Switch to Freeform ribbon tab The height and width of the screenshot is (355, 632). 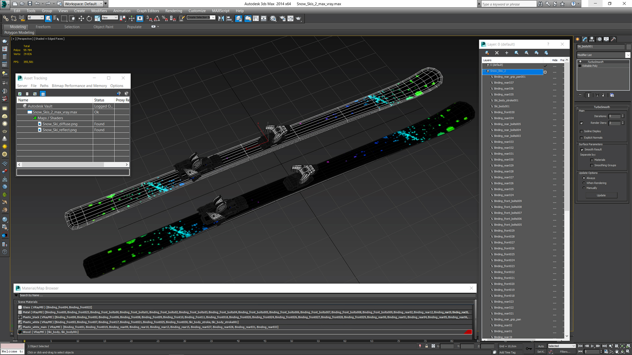[43, 27]
